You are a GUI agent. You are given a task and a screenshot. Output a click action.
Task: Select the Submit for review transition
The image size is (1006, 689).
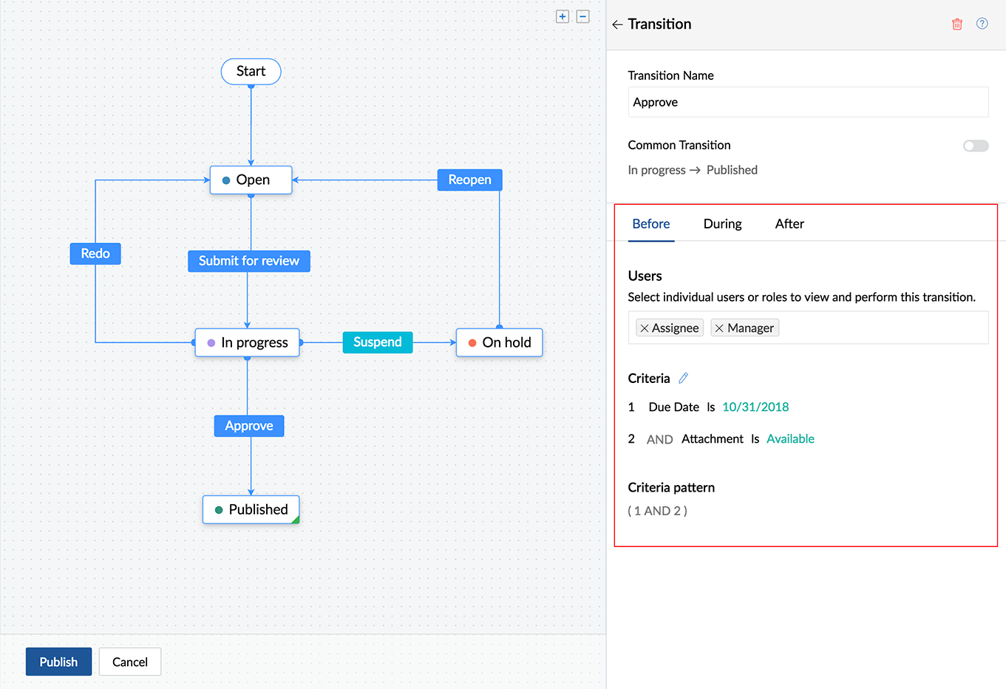pos(248,261)
